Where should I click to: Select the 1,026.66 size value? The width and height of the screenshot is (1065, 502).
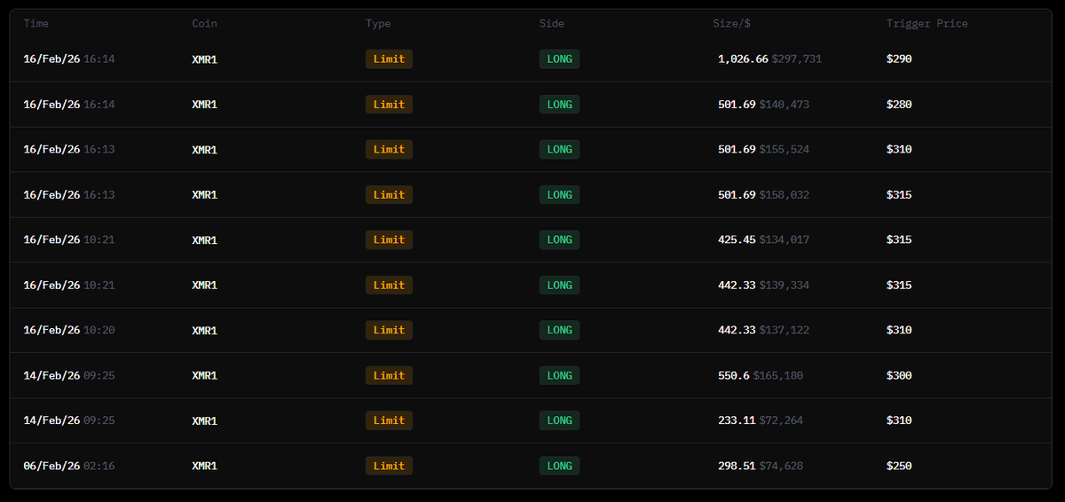coord(743,59)
